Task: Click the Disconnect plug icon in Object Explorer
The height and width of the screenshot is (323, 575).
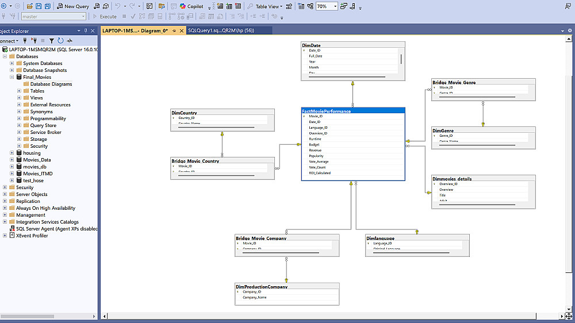Action: click(33, 41)
